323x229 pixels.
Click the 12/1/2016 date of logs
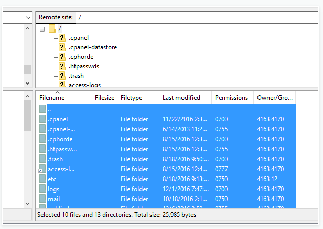pos(186,189)
